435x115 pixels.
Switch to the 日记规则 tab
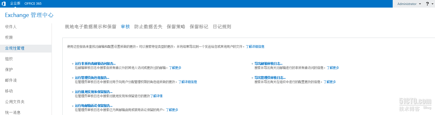pyautogui.click(x=222, y=27)
